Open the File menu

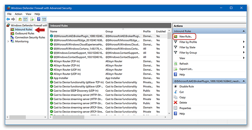pyautogui.click(x=9, y=14)
